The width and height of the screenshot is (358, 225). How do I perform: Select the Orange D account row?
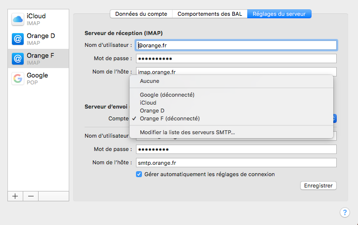pos(39,39)
